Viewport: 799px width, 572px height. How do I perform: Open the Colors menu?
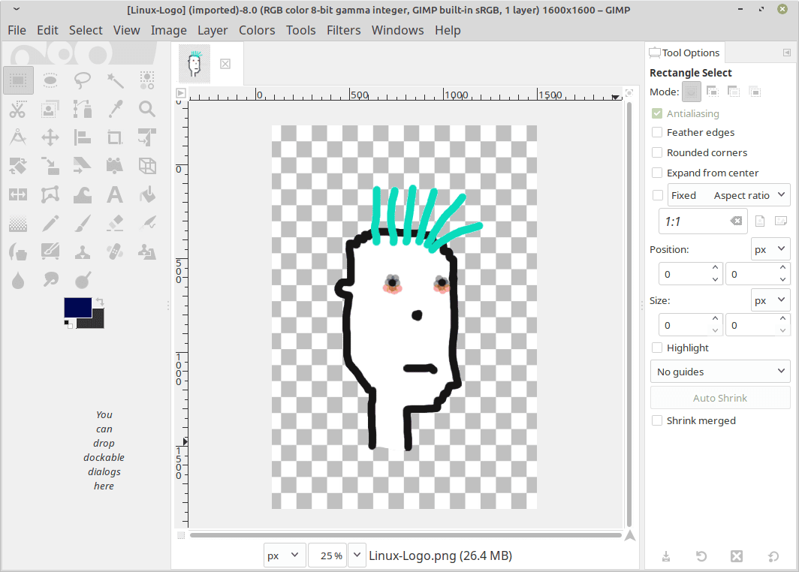coord(257,30)
